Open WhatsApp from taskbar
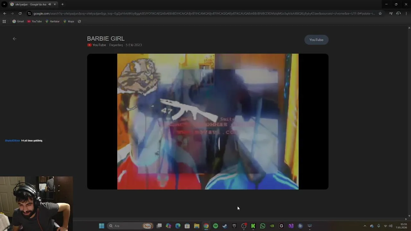This screenshot has height=231, width=411. tap(263, 226)
